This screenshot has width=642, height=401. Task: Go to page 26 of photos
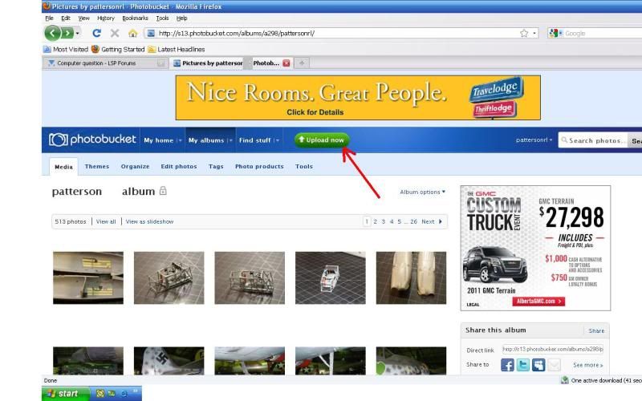(413, 221)
